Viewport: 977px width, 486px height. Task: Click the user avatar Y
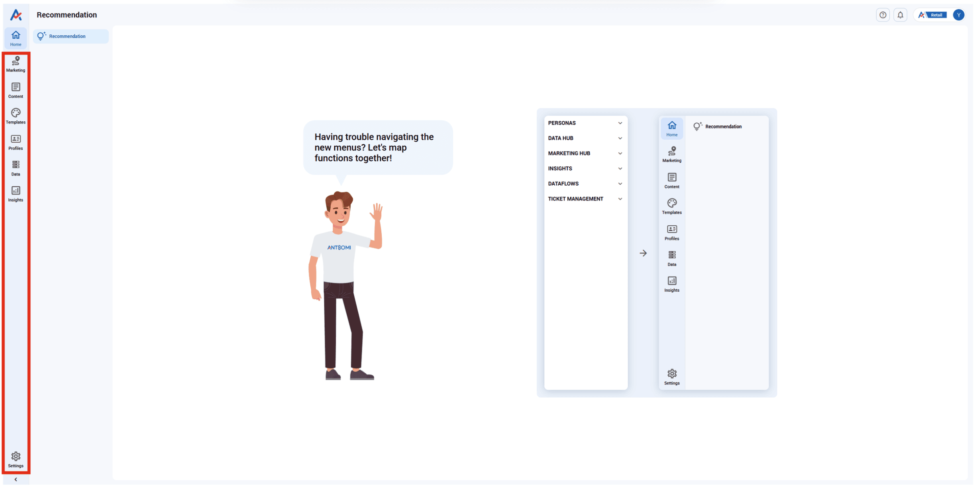(958, 15)
